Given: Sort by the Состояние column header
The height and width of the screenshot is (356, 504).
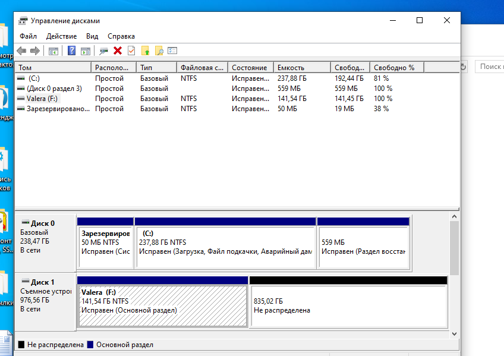Looking at the screenshot, I should coord(251,68).
